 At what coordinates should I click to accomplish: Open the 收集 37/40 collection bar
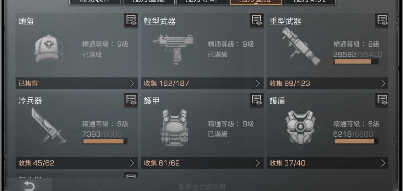pyautogui.click(x=327, y=163)
